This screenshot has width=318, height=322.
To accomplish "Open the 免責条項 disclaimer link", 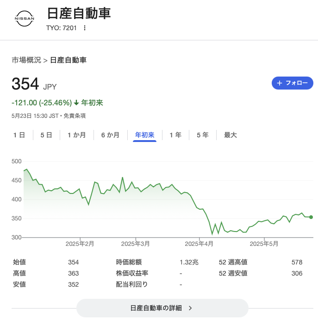I will [75, 116].
